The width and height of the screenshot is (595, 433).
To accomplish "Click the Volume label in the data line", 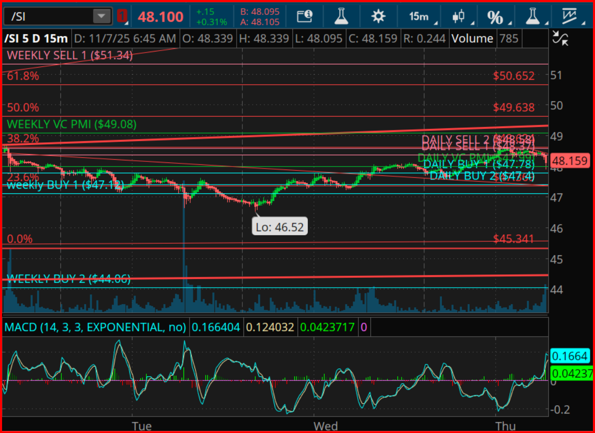I will (472, 38).
